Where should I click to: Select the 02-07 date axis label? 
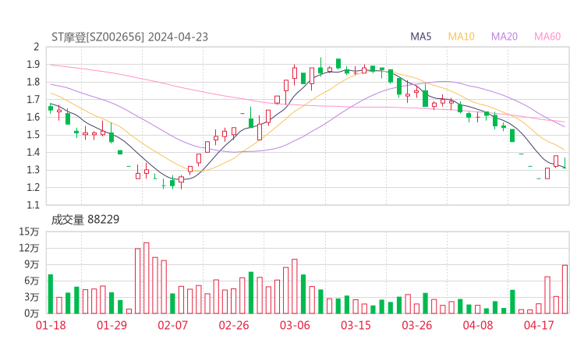(x=172, y=325)
